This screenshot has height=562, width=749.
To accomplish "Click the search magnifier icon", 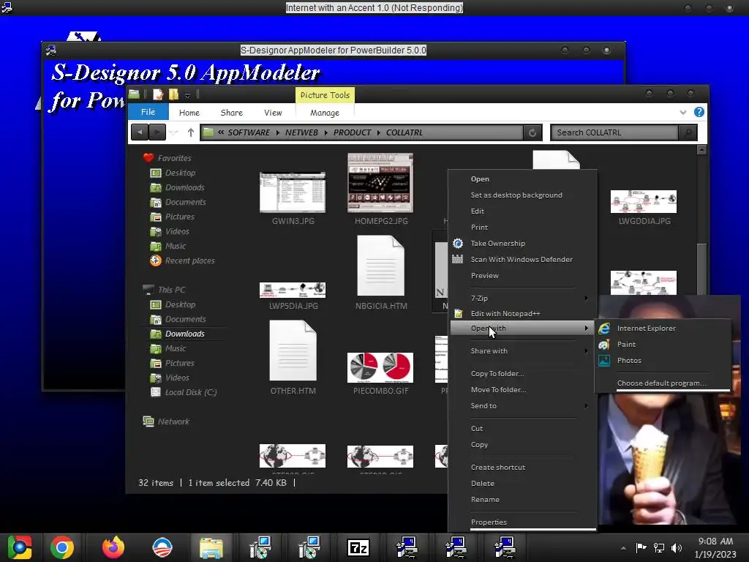I will [688, 132].
